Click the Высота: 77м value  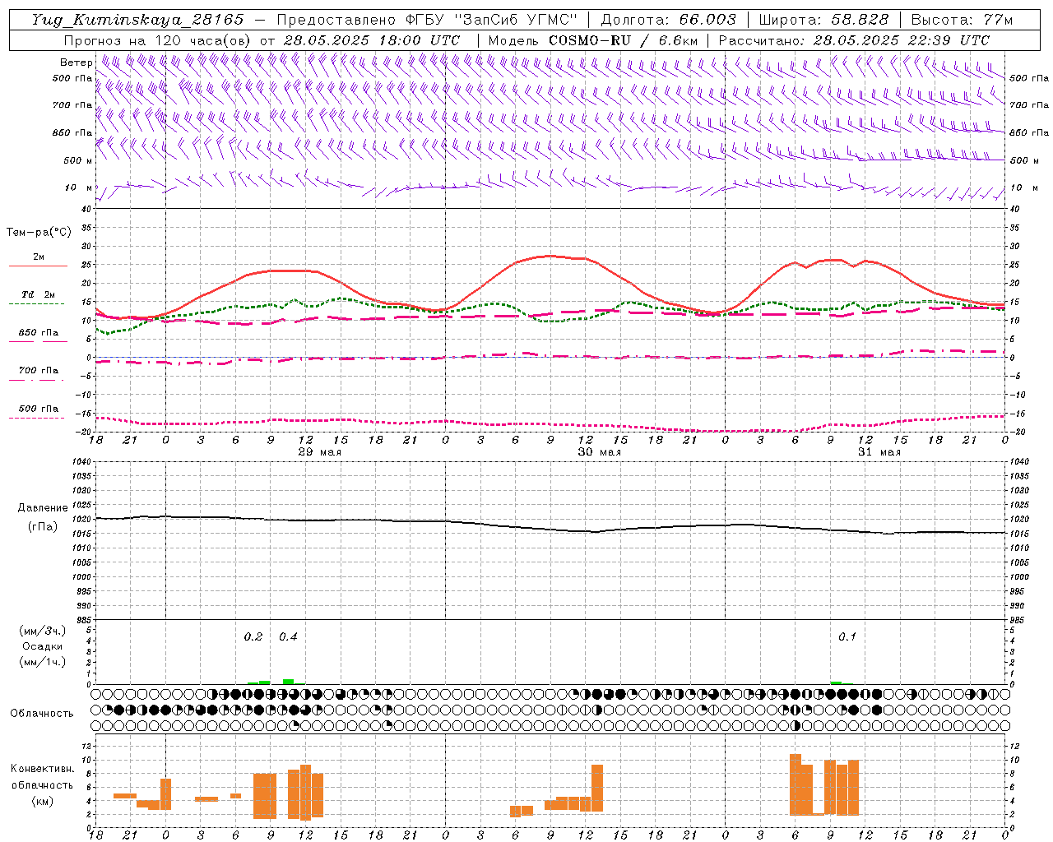962,20
